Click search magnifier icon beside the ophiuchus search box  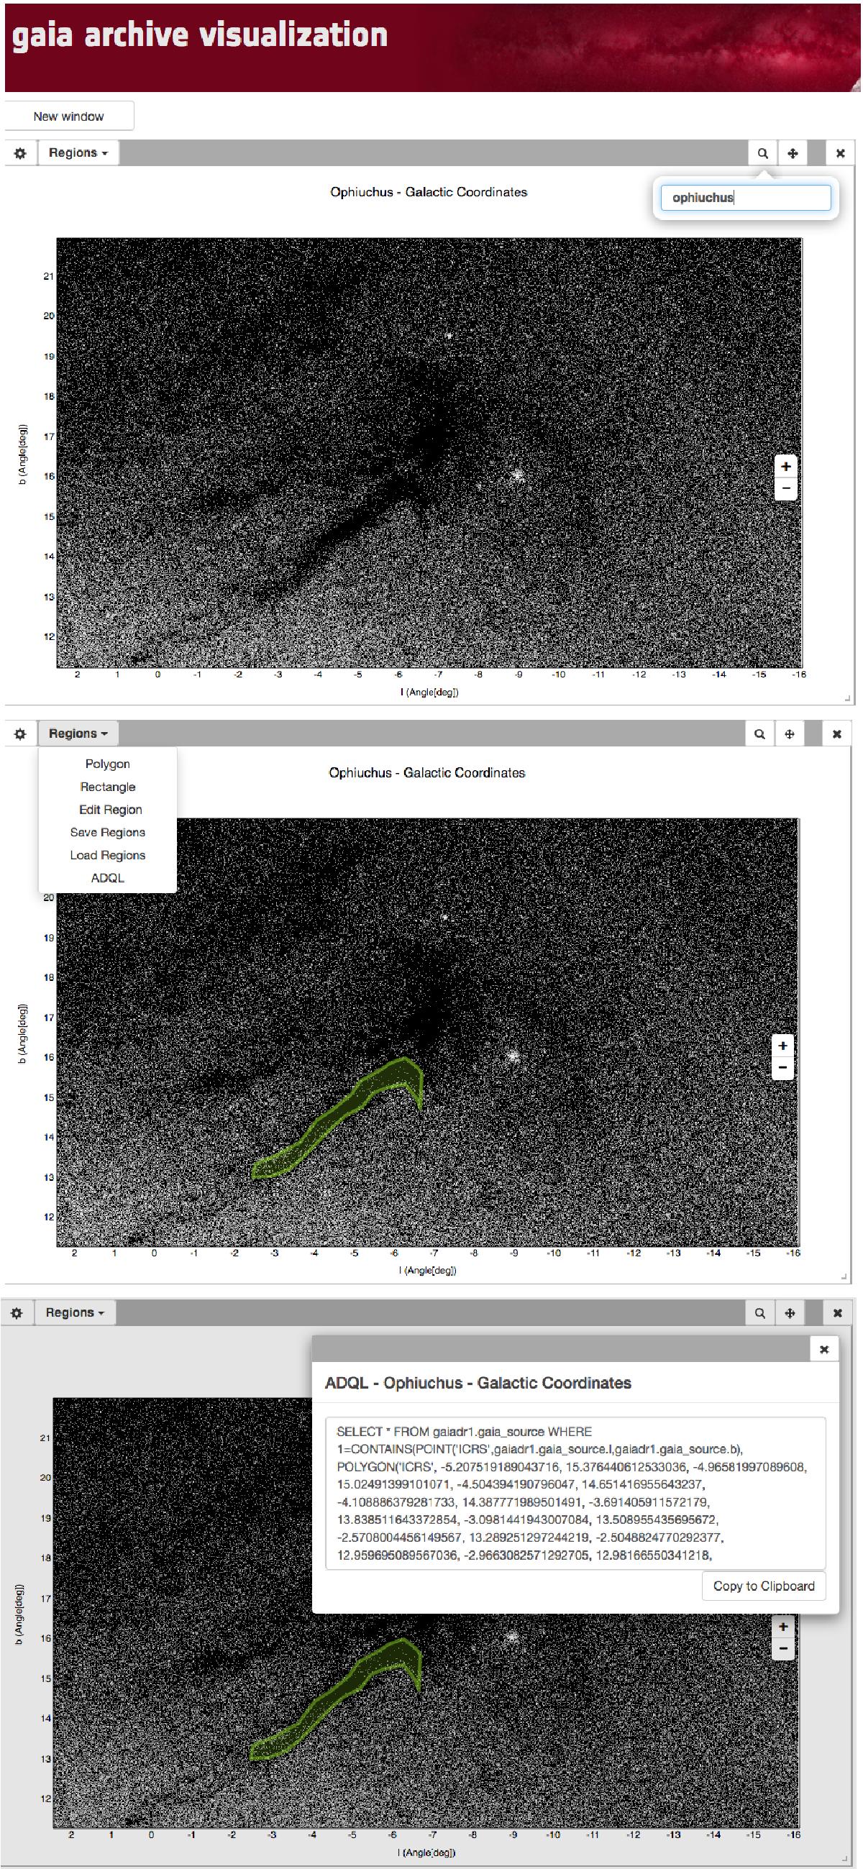click(762, 153)
